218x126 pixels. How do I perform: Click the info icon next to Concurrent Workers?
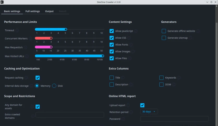(x=30, y=39)
